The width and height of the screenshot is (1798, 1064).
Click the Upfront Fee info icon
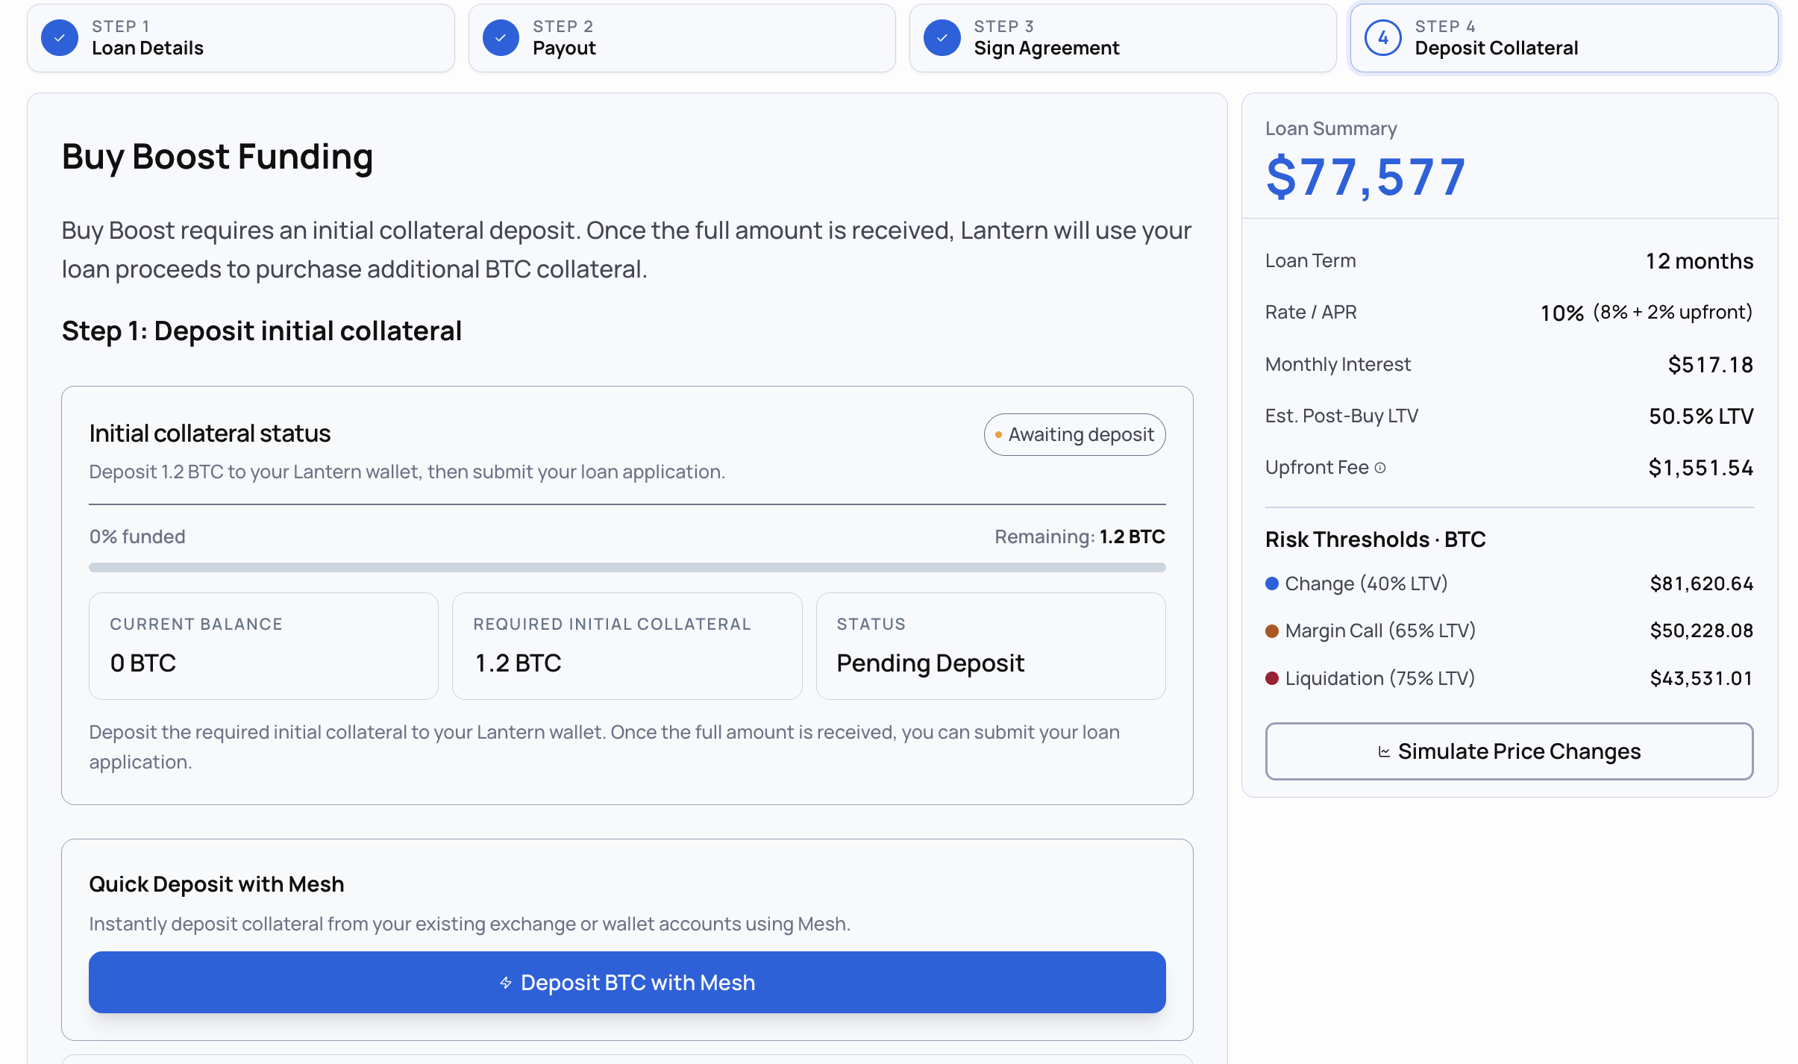(x=1380, y=468)
